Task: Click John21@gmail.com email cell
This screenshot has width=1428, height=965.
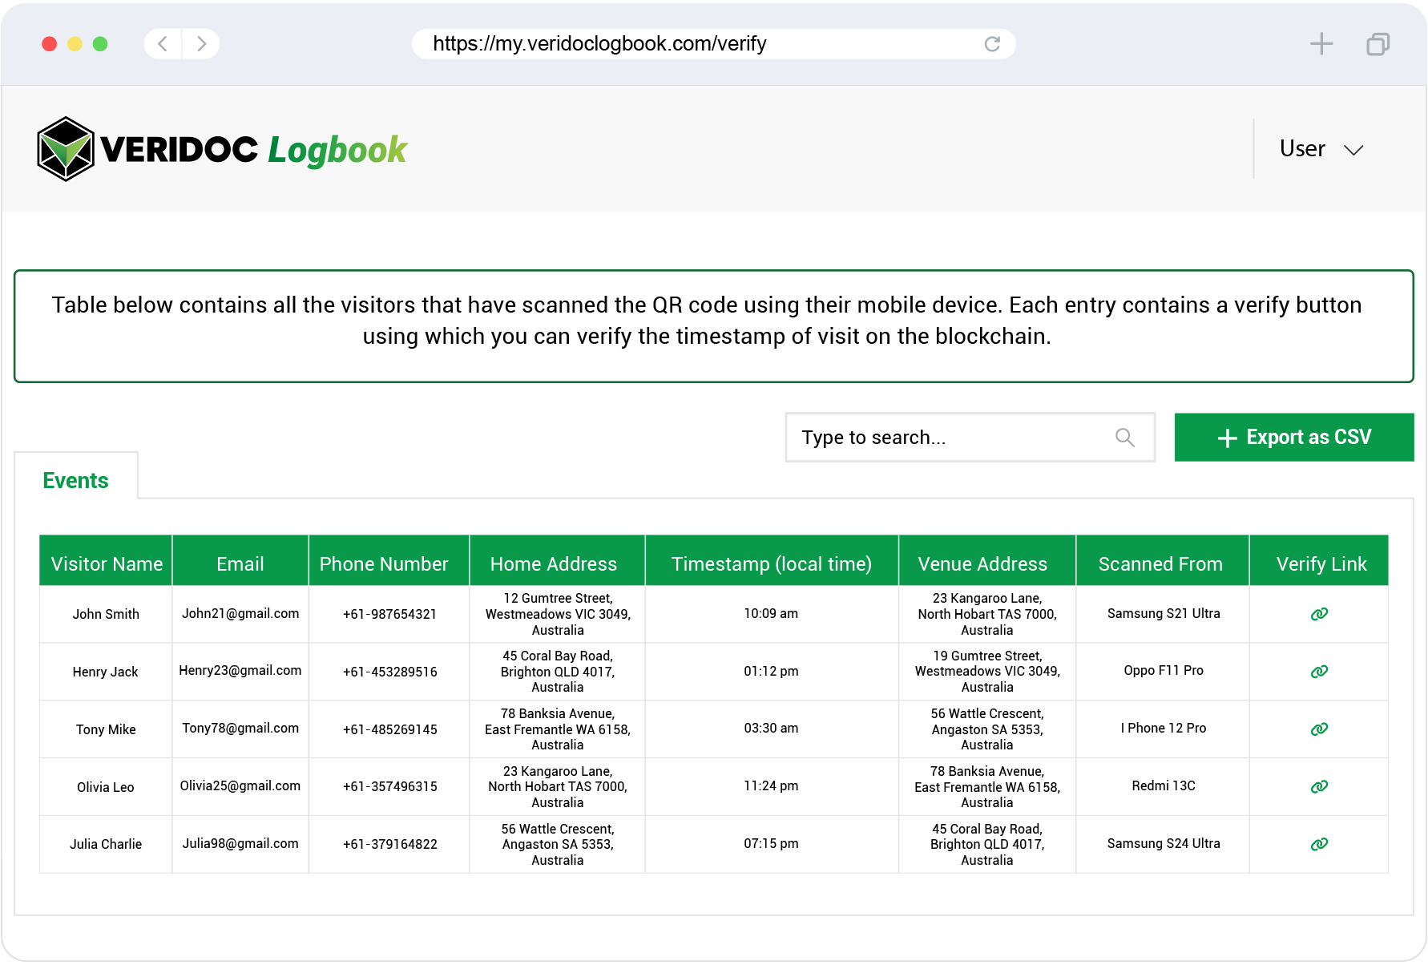Action: click(240, 614)
